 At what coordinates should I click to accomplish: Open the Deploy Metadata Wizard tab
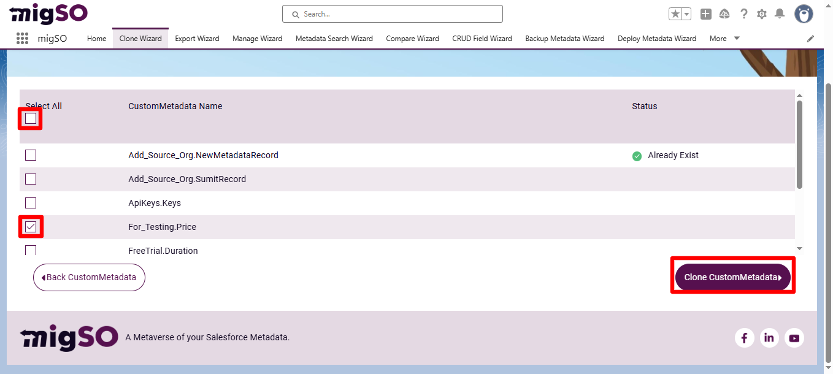(x=657, y=39)
